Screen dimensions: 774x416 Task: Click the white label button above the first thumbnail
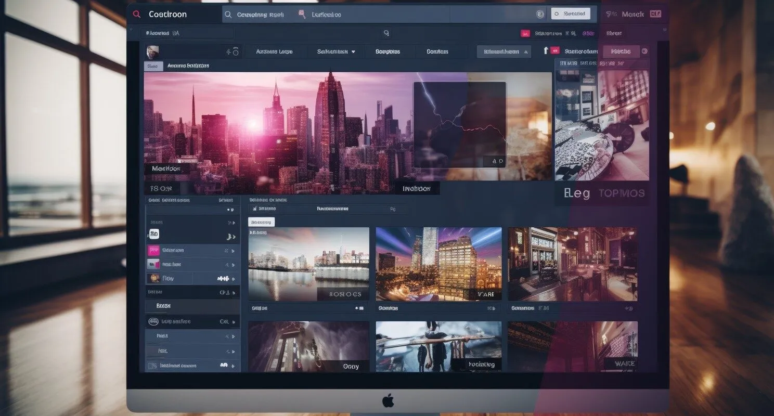[261, 222]
